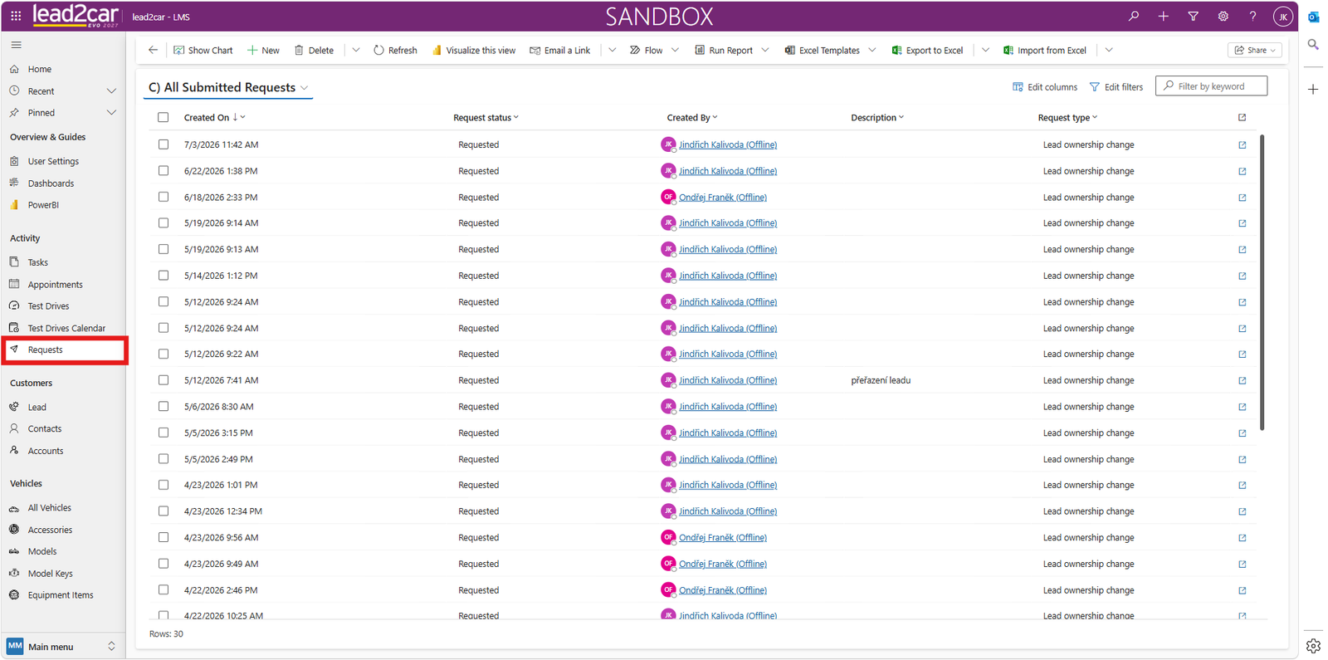
Task: Check the 6/22/2026 1:38 PM row
Action: [x=164, y=171]
